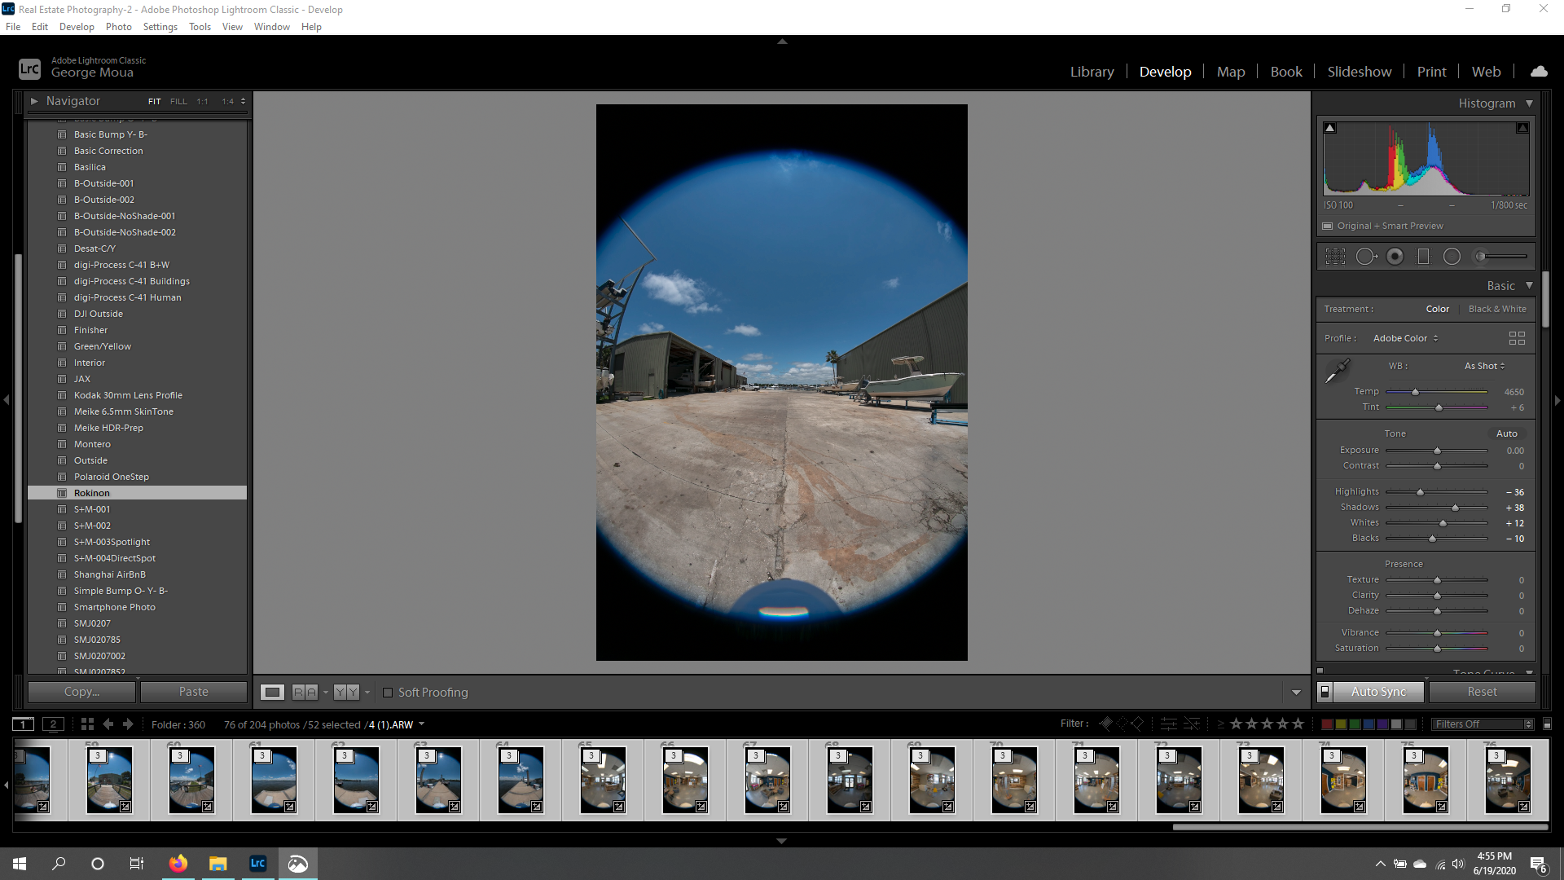
Task: Toggle highlight clipping indicator in histogram
Action: pos(1522,128)
